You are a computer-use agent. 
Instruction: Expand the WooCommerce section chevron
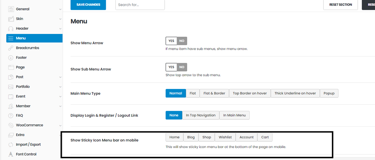[60, 125]
